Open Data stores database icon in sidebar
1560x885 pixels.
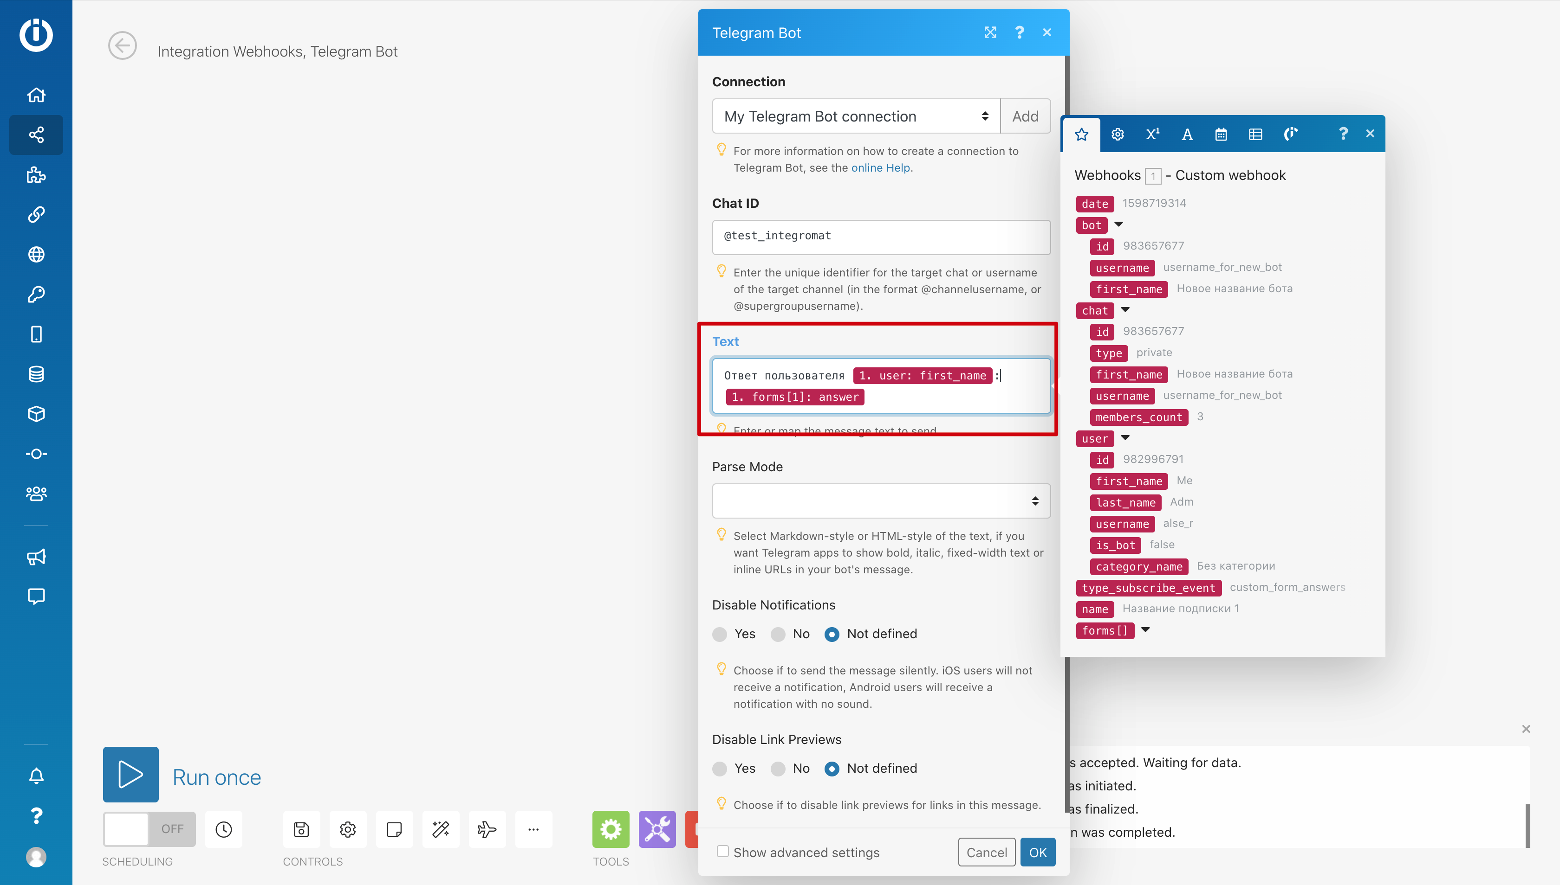coord(36,374)
